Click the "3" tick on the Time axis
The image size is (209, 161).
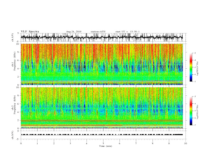[x=70, y=143]
